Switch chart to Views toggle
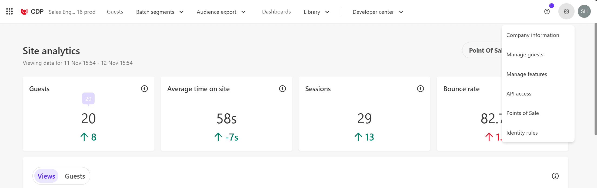 coord(46,176)
